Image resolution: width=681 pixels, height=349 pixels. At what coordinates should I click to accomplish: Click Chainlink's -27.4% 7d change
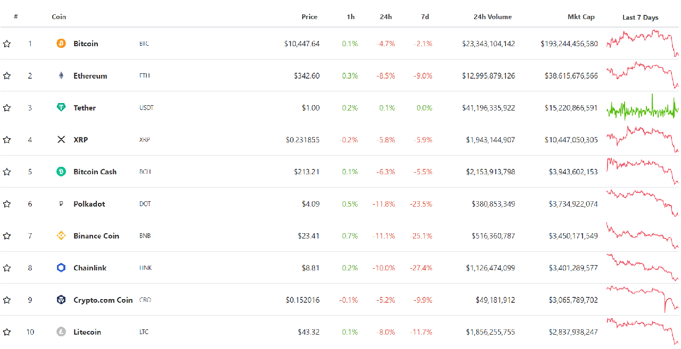tap(421, 268)
